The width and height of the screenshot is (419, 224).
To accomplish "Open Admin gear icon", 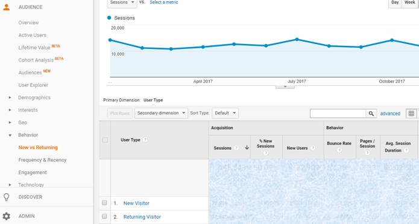I will tap(7, 216).
